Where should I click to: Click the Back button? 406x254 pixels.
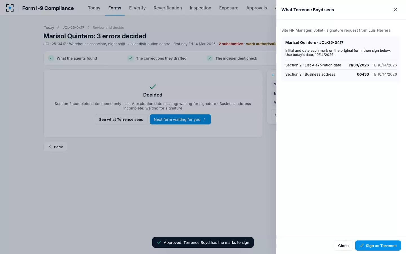(55, 147)
